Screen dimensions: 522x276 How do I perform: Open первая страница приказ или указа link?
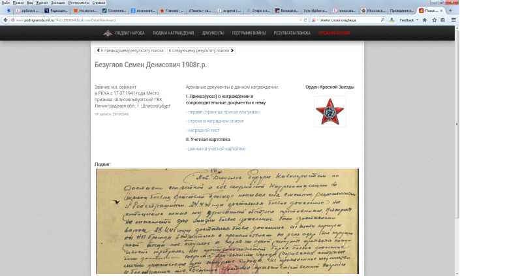pos(222,112)
